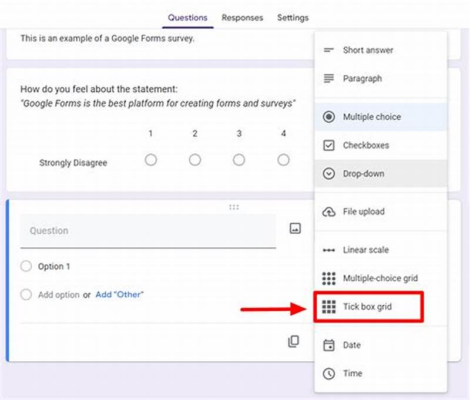470x400 pixels.
Task: Select rating 4 on the scale
Action: click(x=283, y=159)
